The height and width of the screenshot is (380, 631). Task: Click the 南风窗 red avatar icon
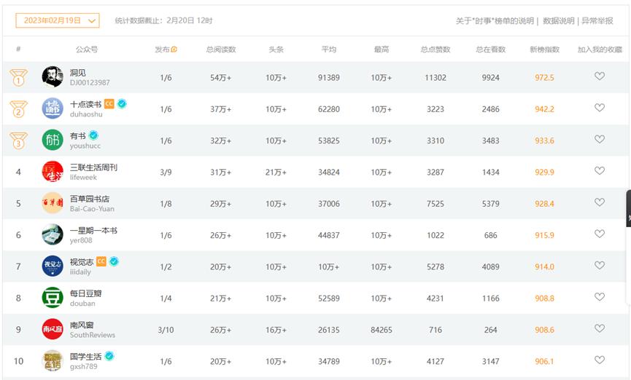point(53,329)
